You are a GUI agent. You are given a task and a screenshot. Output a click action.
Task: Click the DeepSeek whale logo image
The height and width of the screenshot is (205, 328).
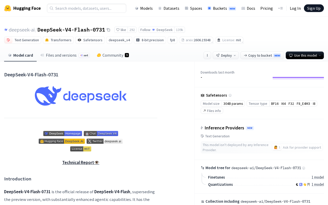click(x=81, y=96)
